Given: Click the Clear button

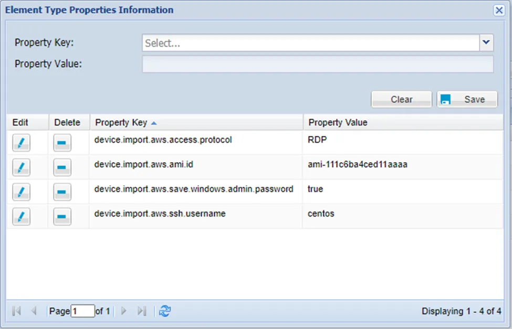Looking at the screenshot, I should pos(402,99).
